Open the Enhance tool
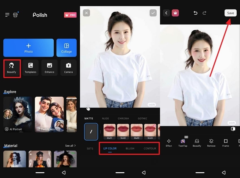 (x=49, y=68)
